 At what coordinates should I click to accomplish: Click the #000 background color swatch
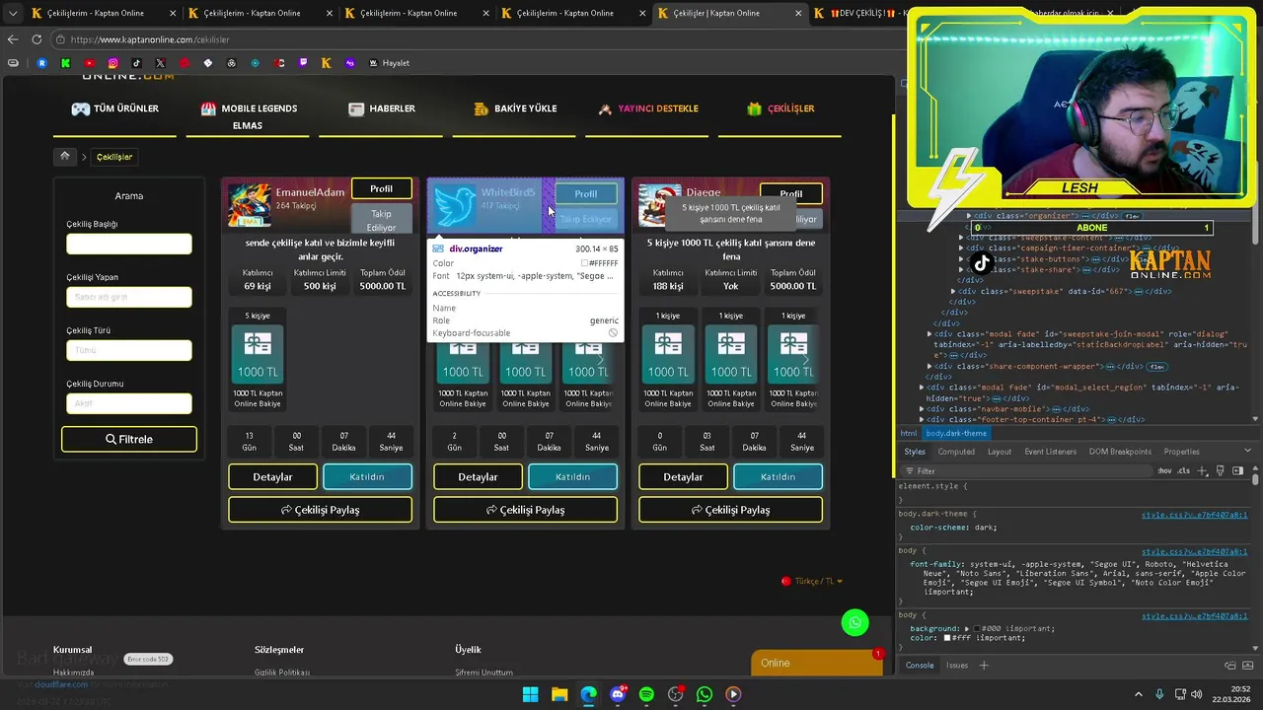tap(977, 628)
